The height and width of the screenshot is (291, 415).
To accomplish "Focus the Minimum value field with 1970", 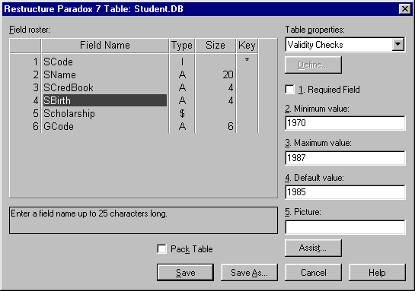I will point(346,123).
